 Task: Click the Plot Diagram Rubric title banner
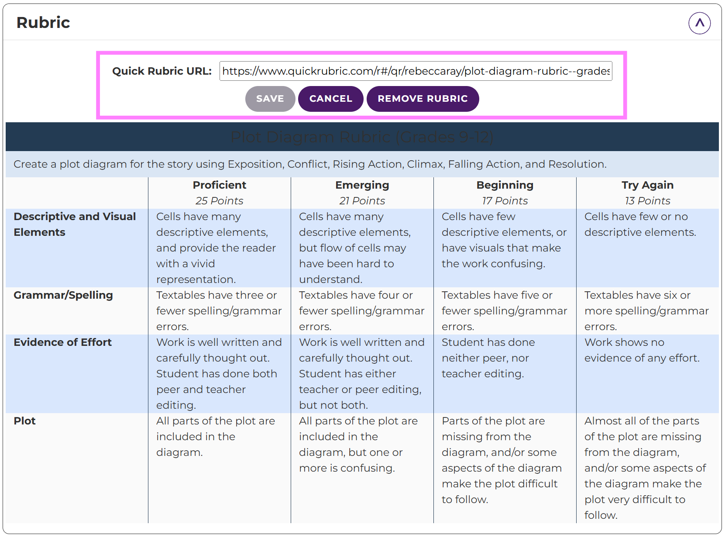pyautogui.click(x=362, y=137)
